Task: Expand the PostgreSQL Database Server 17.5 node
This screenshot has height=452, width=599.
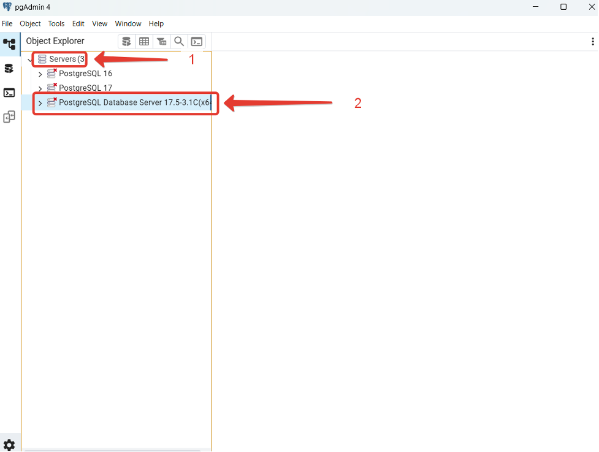Action: pyautogui.click(x=40, y=103)
